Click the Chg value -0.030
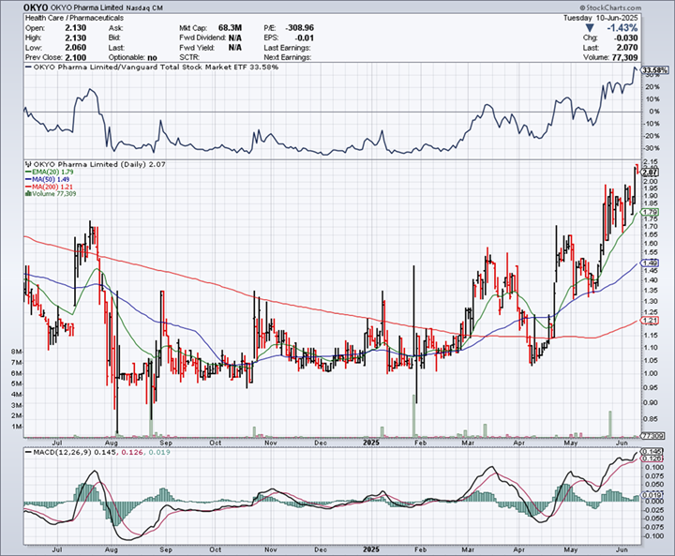The image size is (675, 556). [x=627, y=38]
